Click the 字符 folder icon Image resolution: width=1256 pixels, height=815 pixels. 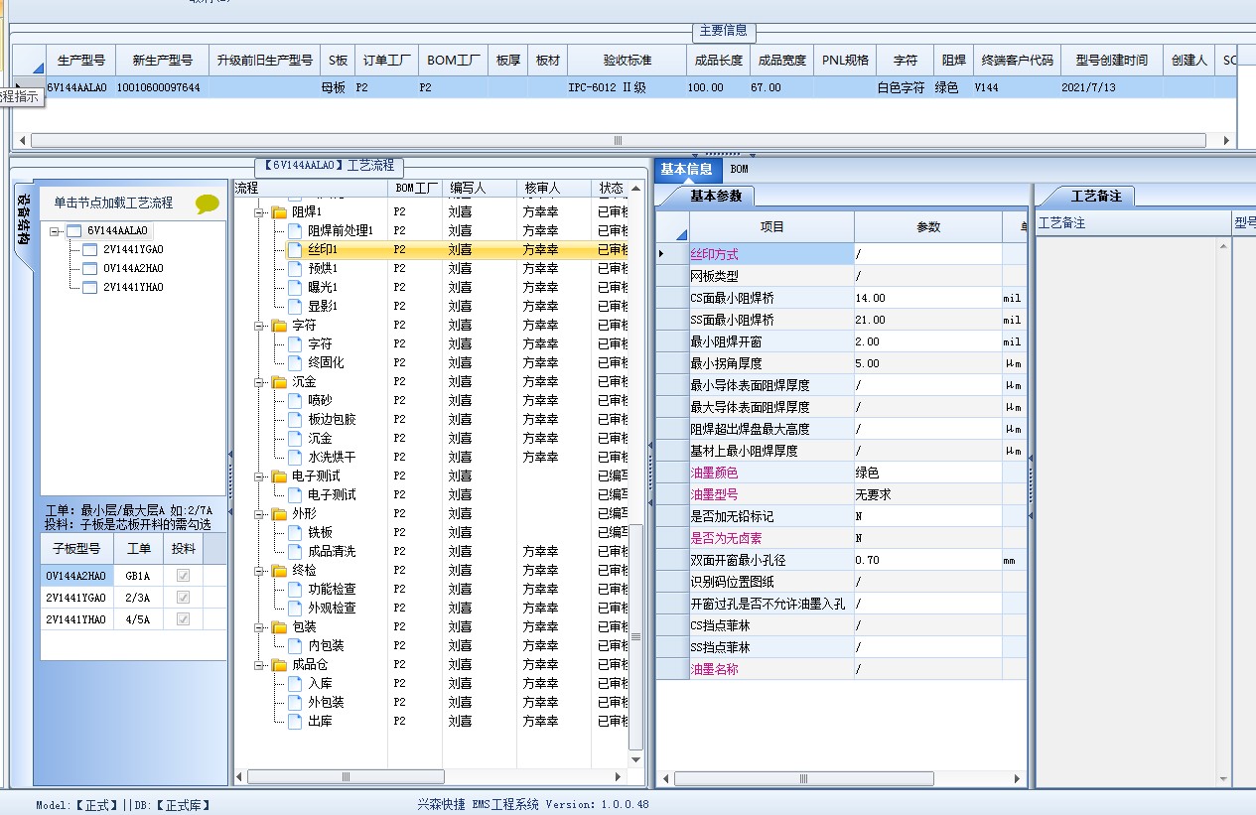point(279,326)
